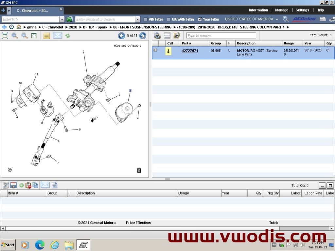The image size is (335, 251).
Task: Open the Manage menu
Action: click(282, 10)
